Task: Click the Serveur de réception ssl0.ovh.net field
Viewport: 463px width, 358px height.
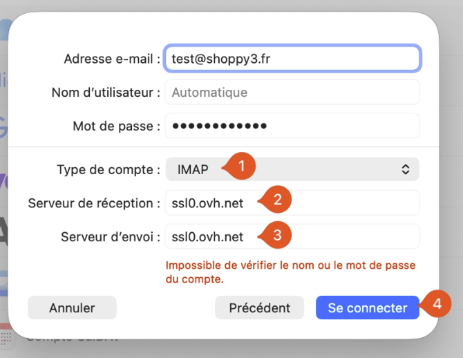Action: (x=292, y=203)
